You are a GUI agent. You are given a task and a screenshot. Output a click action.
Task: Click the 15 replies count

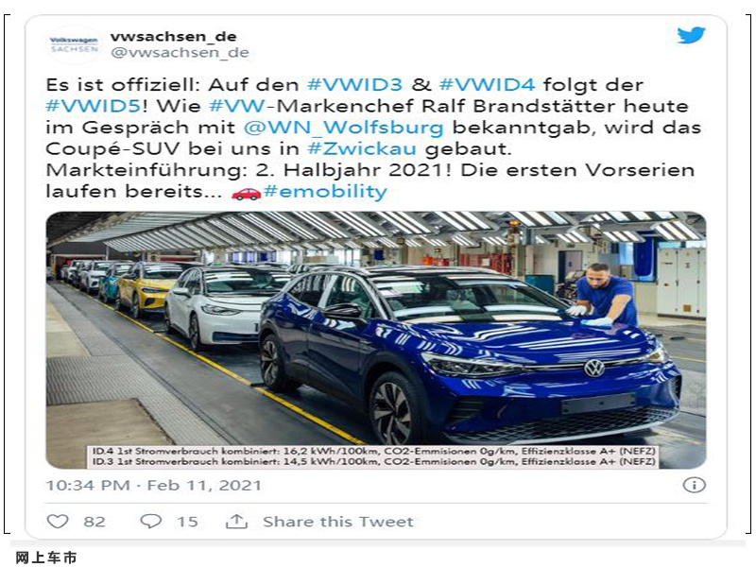point(187,522)
